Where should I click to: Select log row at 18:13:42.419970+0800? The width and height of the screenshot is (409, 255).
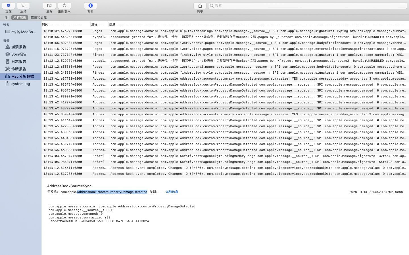[x=225, y=102]
